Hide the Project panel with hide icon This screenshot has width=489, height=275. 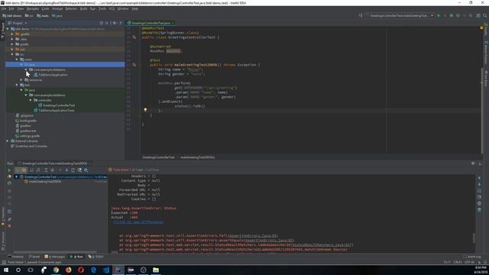(x=121, y=23)
